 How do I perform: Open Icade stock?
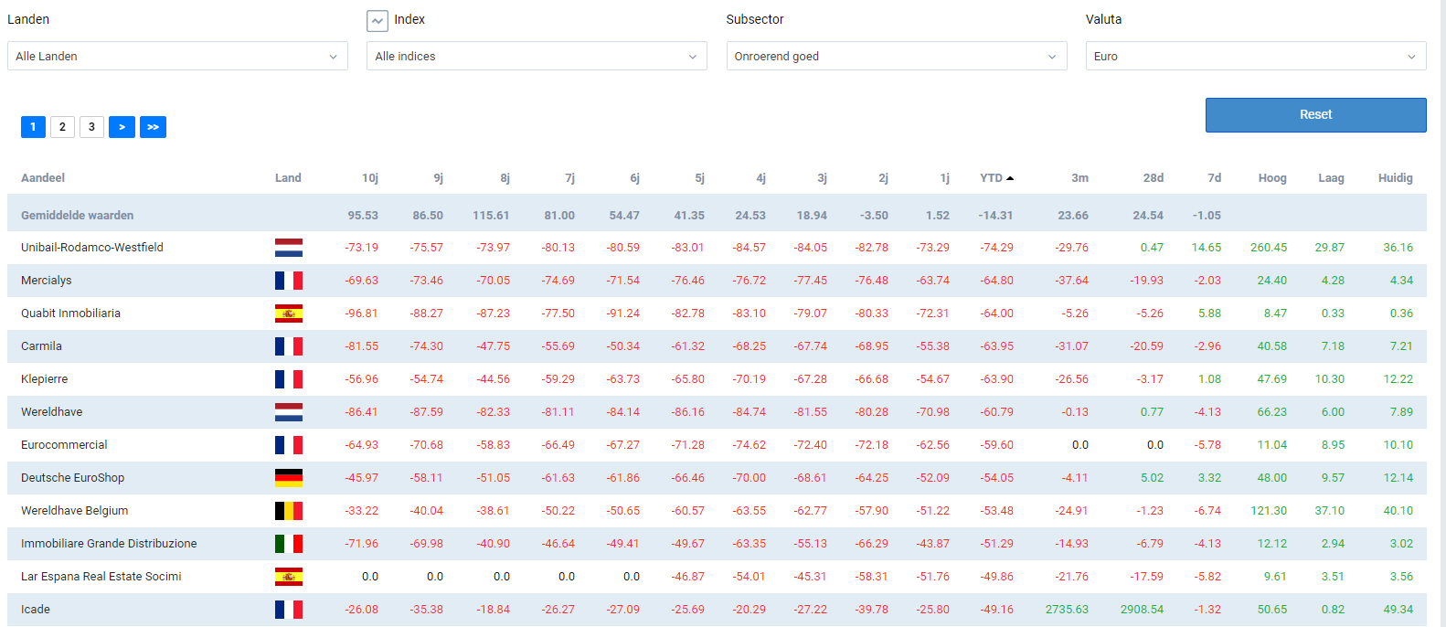click(36, 610)
